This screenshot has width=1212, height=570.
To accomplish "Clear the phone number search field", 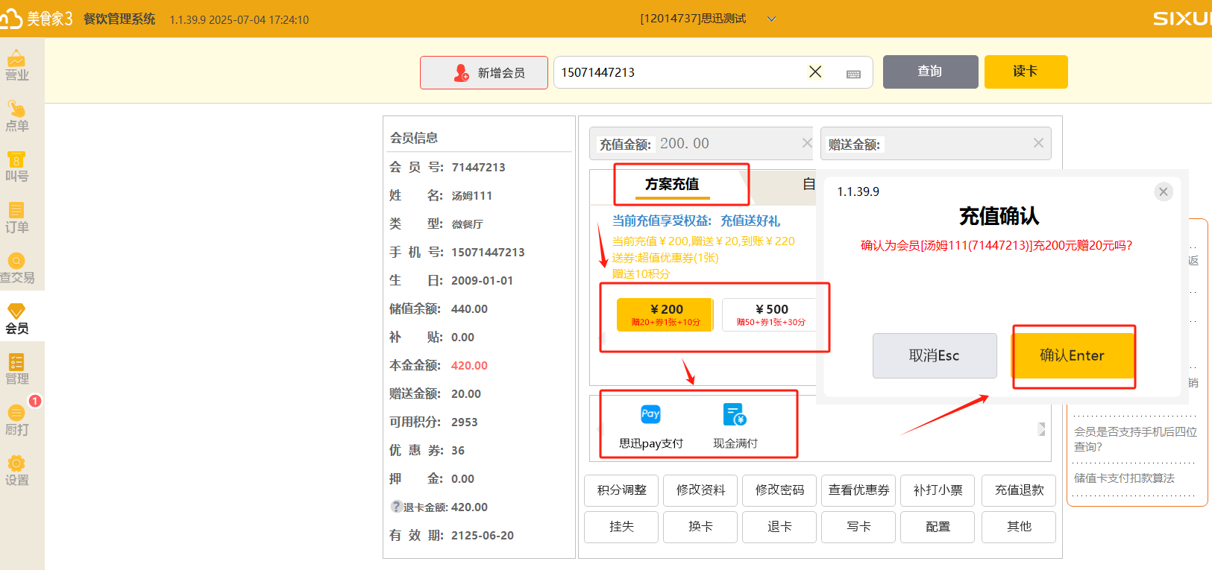I will (x=815, y=72).
